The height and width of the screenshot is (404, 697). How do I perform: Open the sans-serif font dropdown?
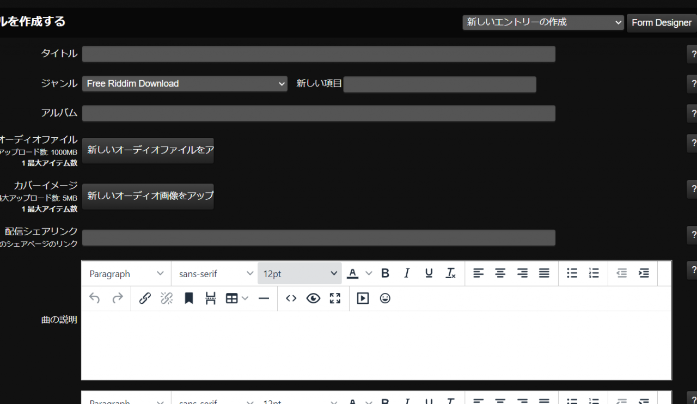[x=216, y=273]
